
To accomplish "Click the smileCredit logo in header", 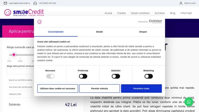I will click(x=24, y=13).
